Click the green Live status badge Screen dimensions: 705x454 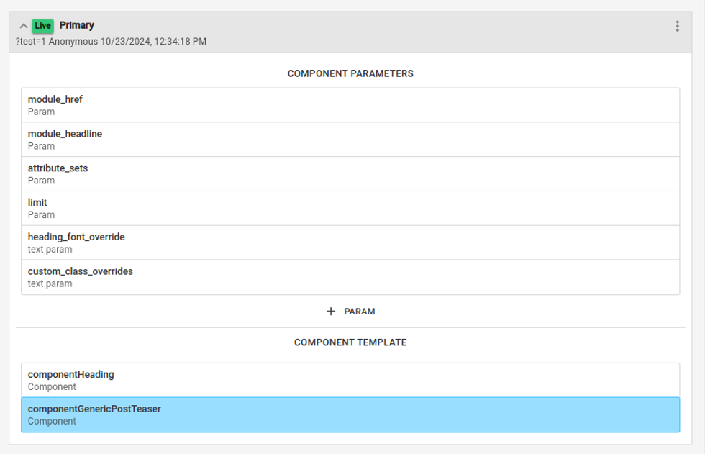[x=43, y=26]
